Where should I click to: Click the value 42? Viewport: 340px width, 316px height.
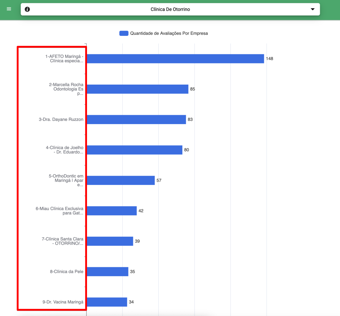coord(141,211)
